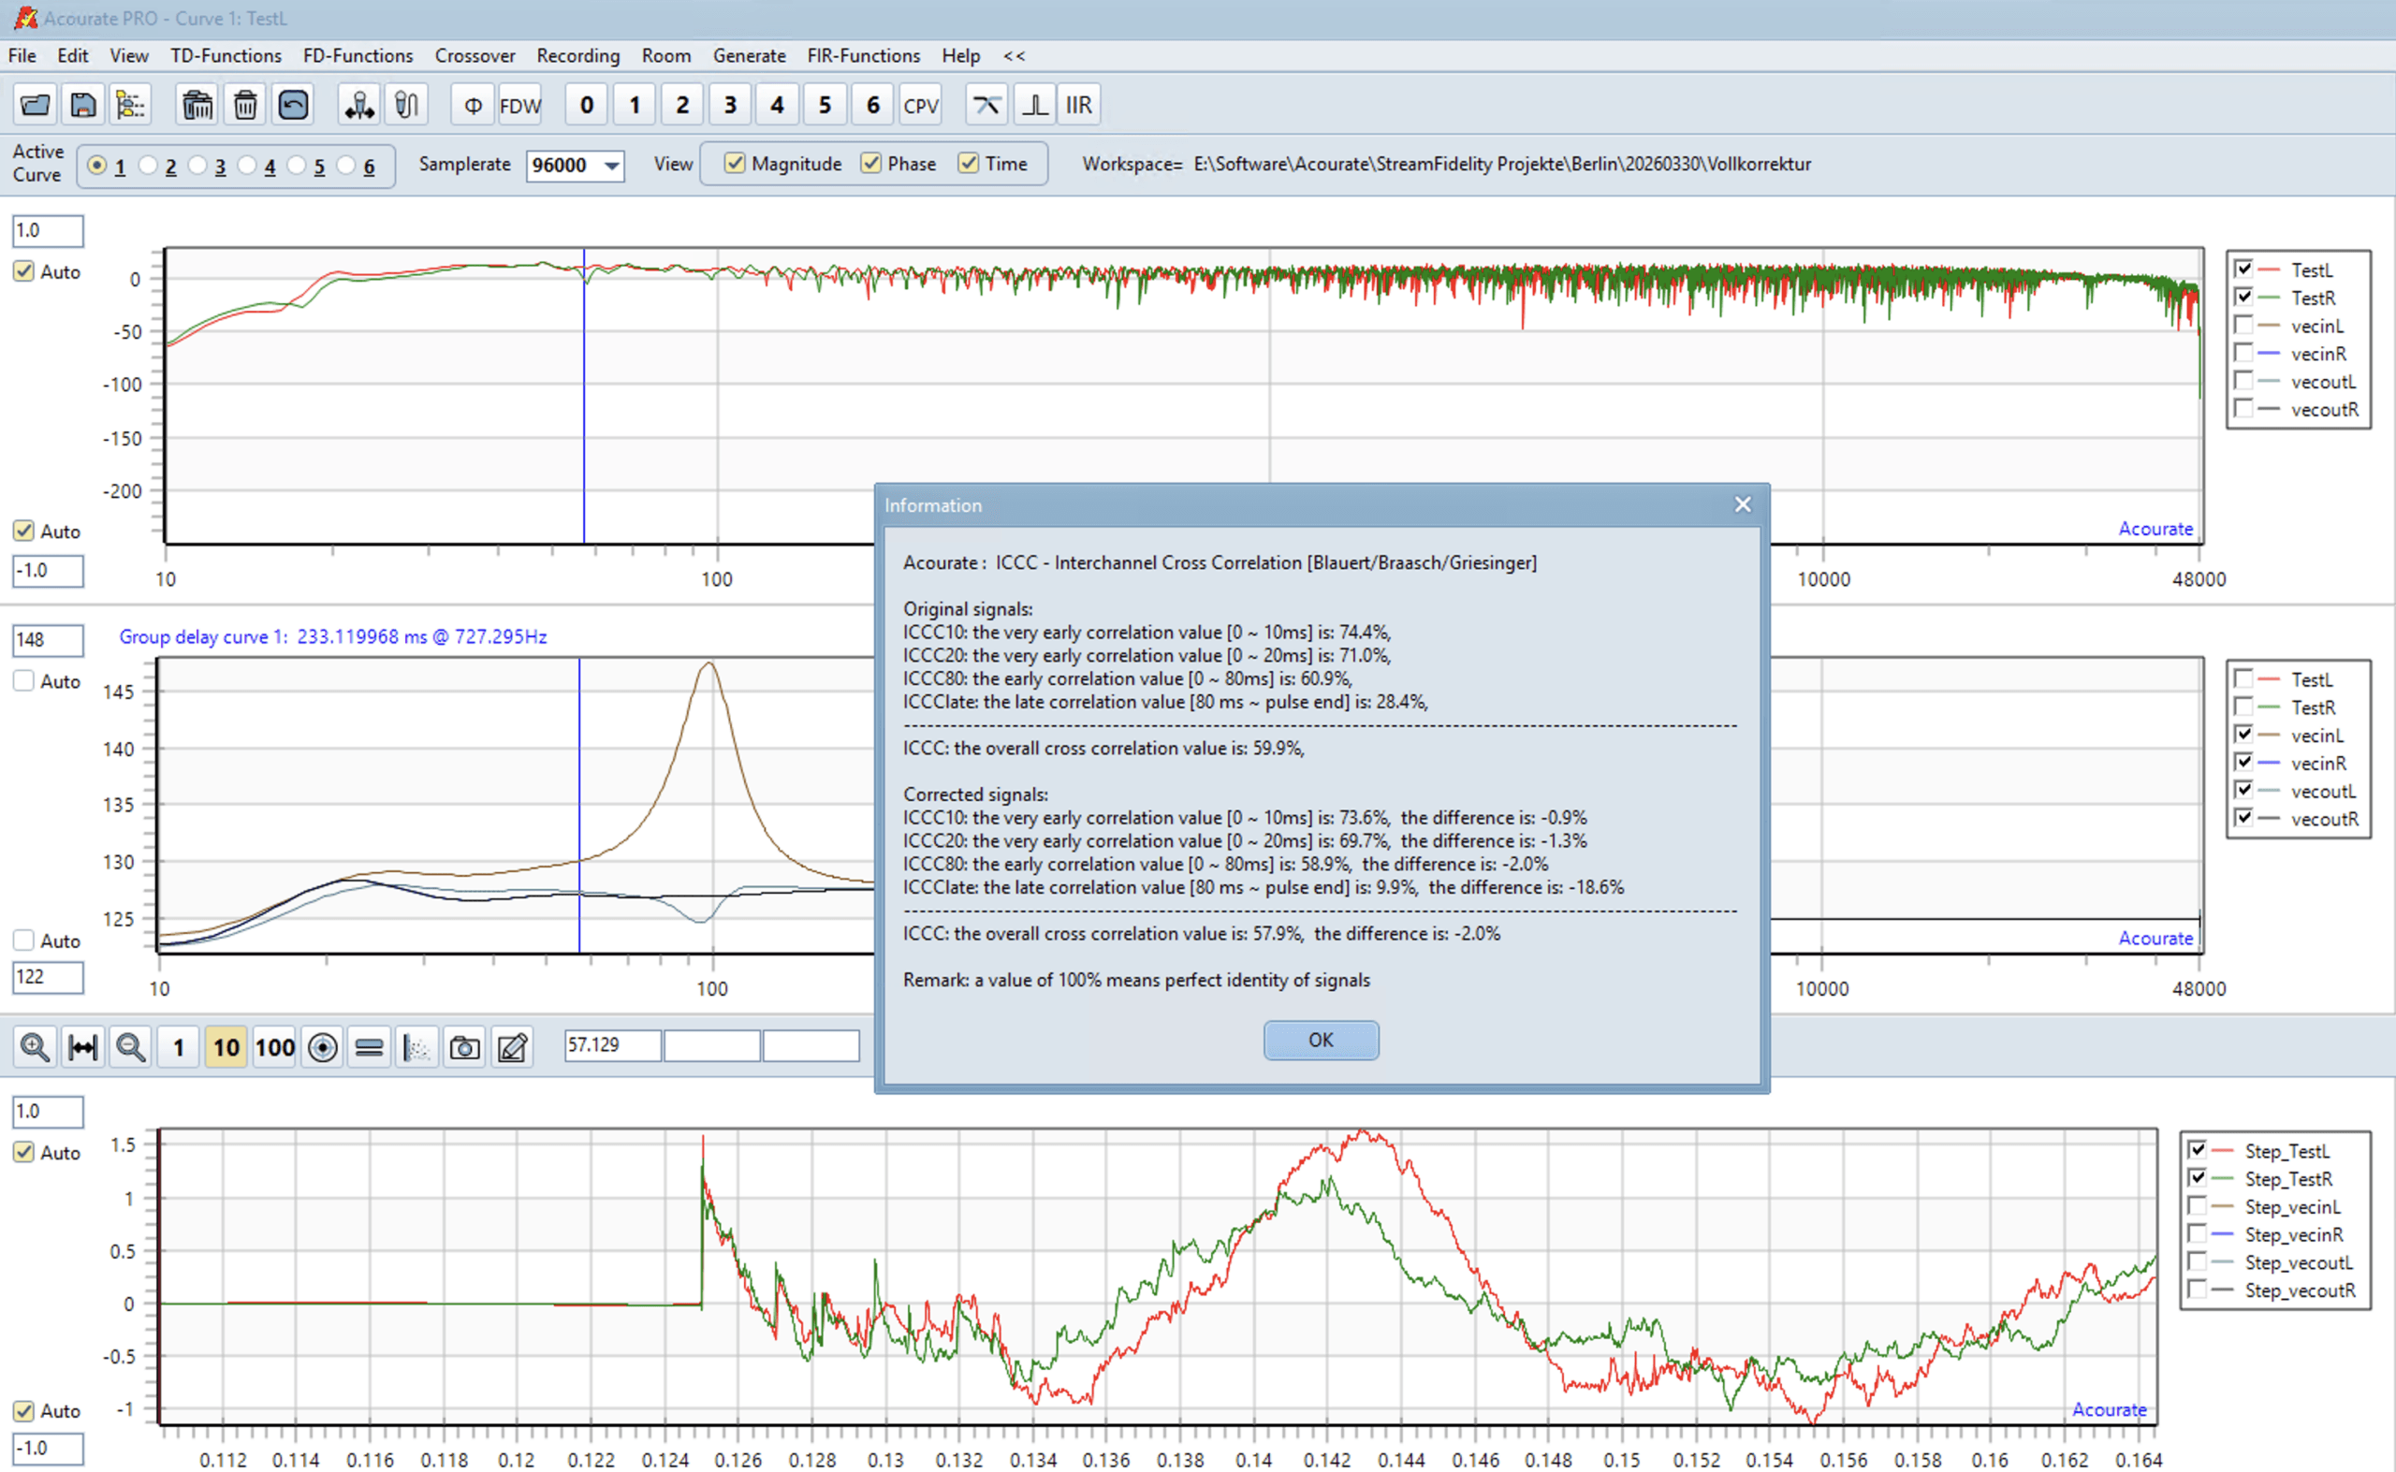2396x1472 pixels.
Task: Click the camera snapshot icon
Action: tap(464, 1047)
